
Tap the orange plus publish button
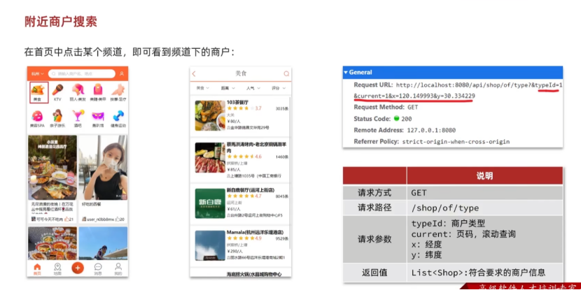click(x=78, y=268)
